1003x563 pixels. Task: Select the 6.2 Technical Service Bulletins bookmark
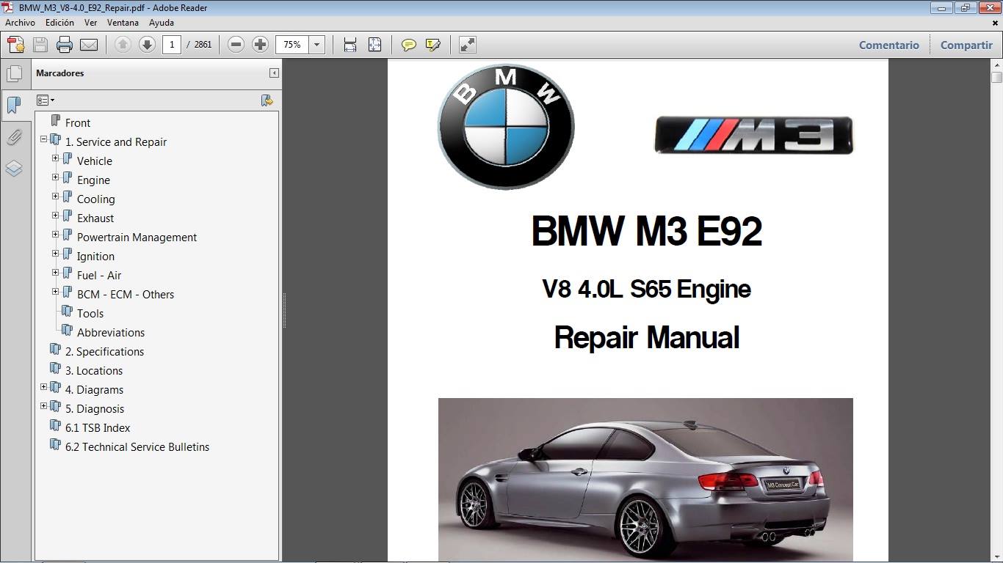(x=137, y=447)
